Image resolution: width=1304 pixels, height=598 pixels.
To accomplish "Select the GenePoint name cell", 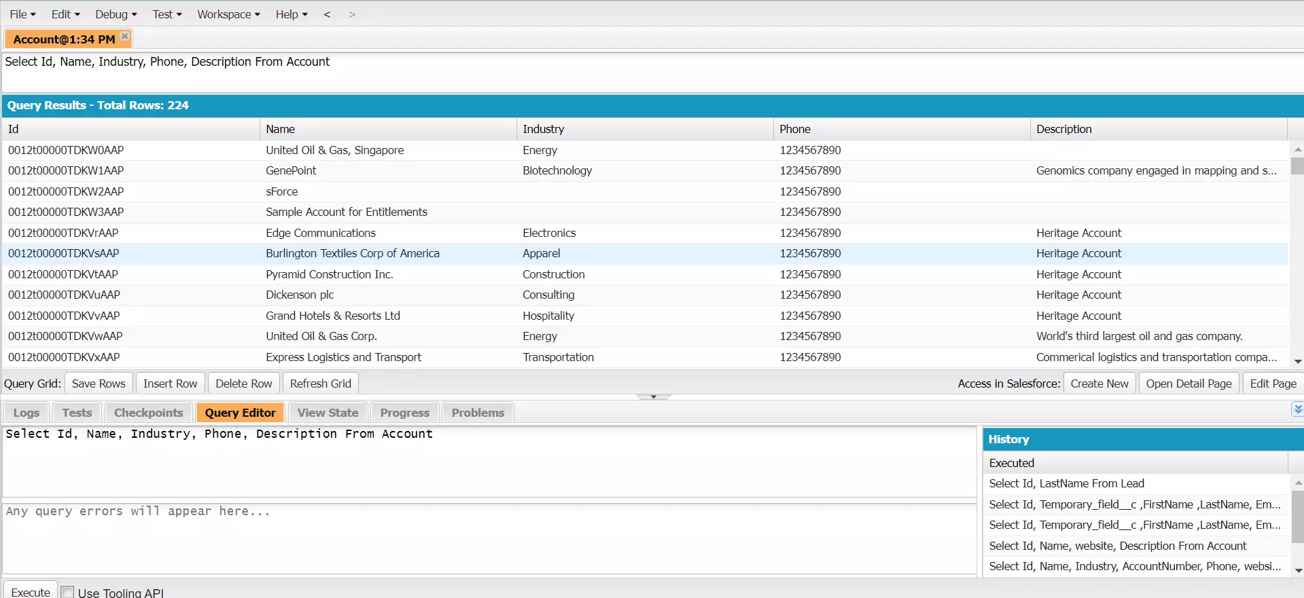I will [x=388, y=170].
